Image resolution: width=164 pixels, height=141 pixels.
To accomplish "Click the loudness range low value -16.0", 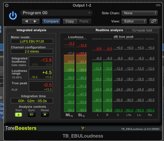I will (x=34, y=77).
